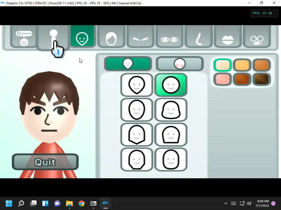The width and height of the screenshot is (281, 210).
Task: Open the glasses and facial hair tab
Action: pyautogui.click(x=257, y=36)
